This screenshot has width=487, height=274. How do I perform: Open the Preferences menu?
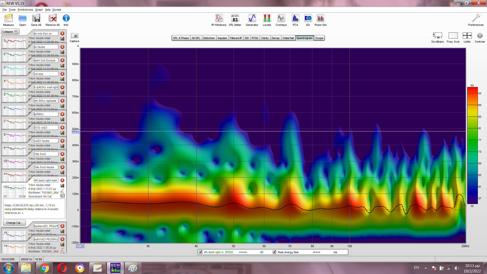(25, 10)
